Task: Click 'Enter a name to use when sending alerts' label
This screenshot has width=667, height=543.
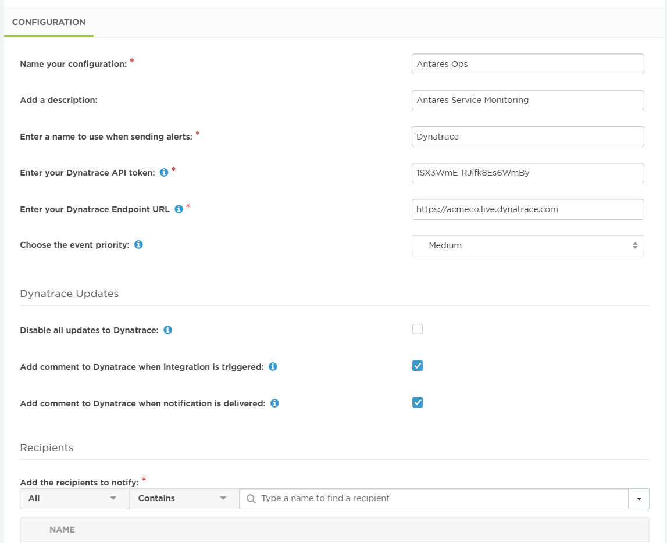Action: (106, 137)
